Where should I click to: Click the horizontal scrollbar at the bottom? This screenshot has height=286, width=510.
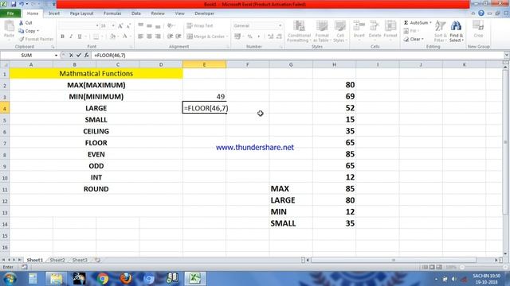[394, 260]
